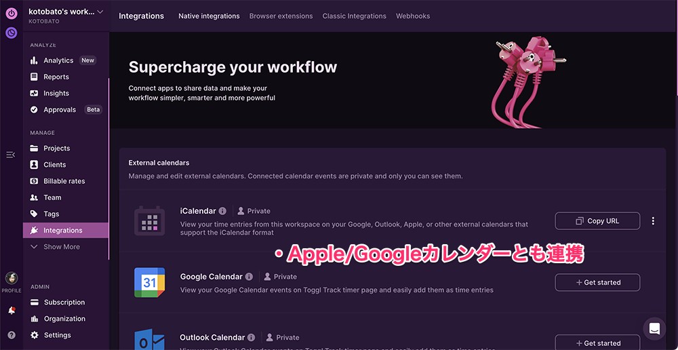Open Tags in the sidebar
Screen dimensions: 678x350
click(52, 214)
